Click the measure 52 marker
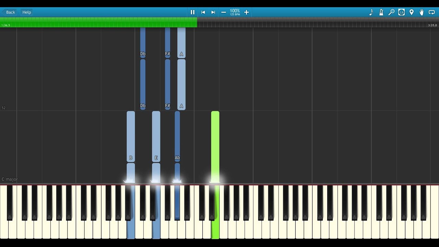Viewport: 439px width, 247px height. click(3, 108)
